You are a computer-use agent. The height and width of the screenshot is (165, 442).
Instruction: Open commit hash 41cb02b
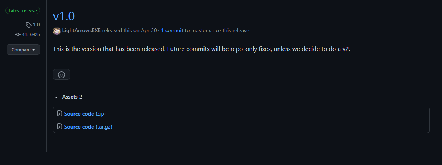point(31,35)
